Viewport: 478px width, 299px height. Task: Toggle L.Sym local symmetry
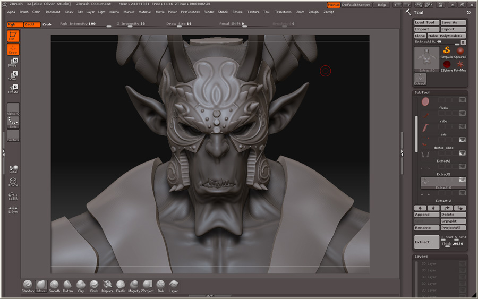13,209
